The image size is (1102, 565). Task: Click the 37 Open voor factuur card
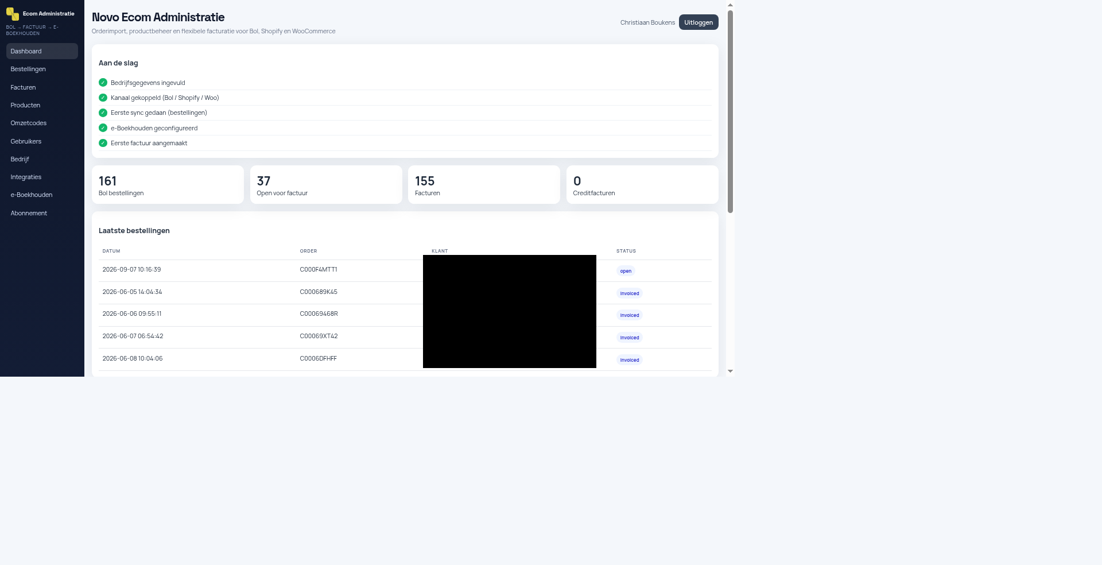point(326,185)
